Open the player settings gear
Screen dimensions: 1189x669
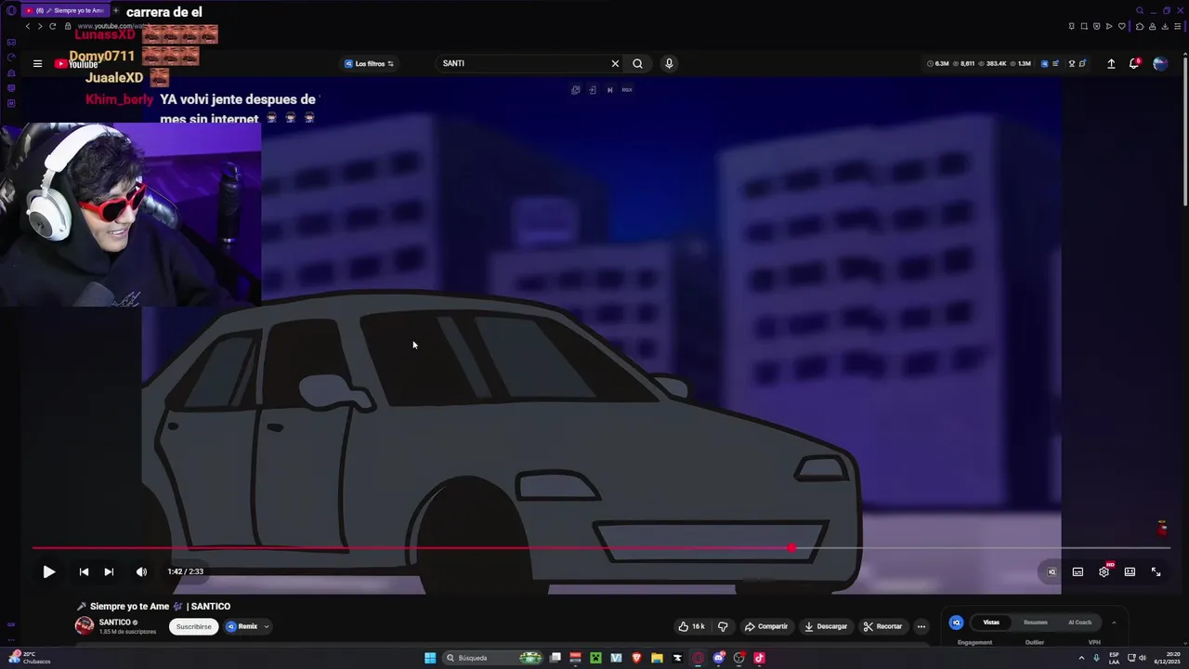click(x=1104, y=571)
